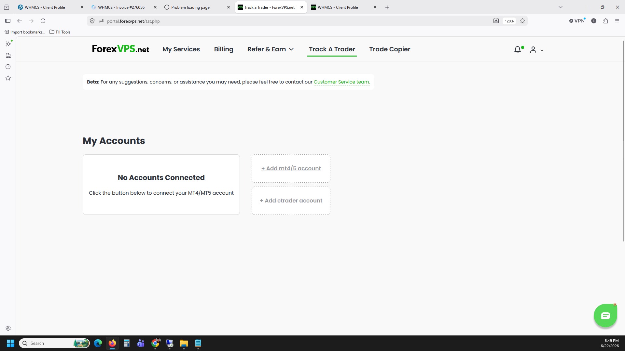The height and width of the screenshot is (351, 625).
Task: Launch Microsoft Edge from taskbar
Action: [98, 343]
